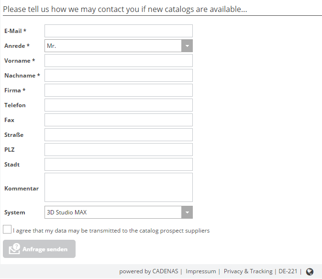The width and height of the screenshot is (322, 279).
Task: Check the data transmission agreement checkbox
Action: click(x=7, y=230)
